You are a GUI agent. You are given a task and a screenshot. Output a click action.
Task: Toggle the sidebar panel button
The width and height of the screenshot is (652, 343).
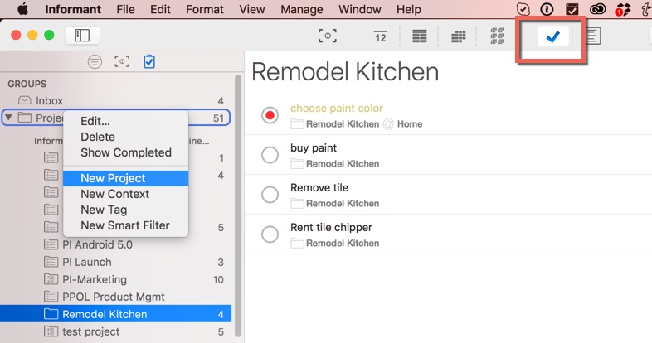(82, 36)
